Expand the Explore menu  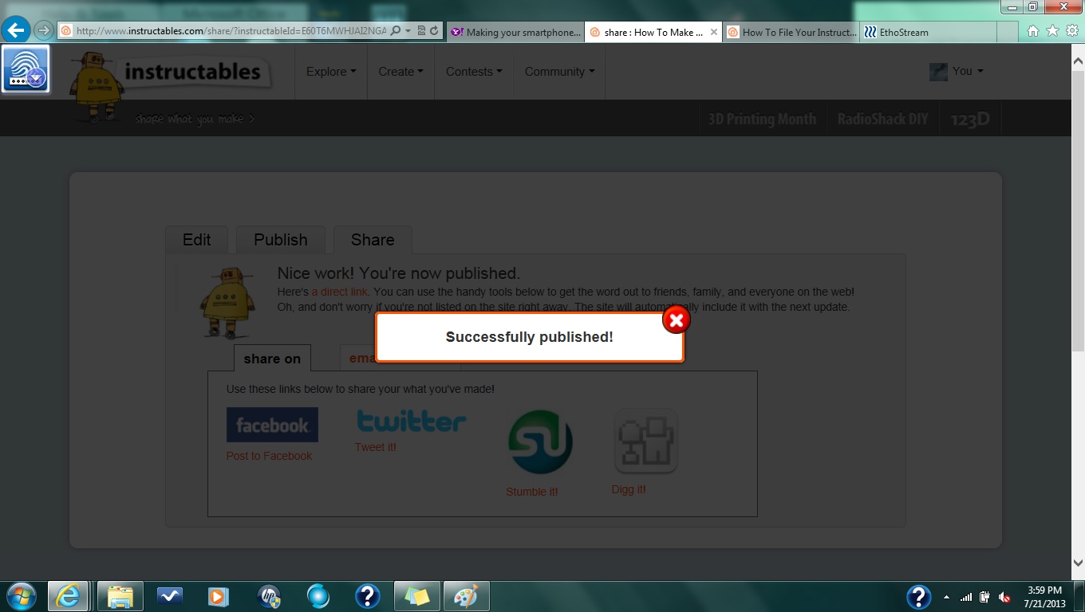click(x=331, y=72)
